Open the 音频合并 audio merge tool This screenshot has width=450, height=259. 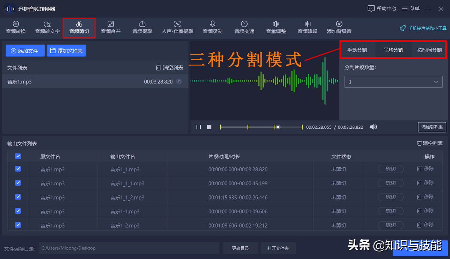tap(111, 27)
